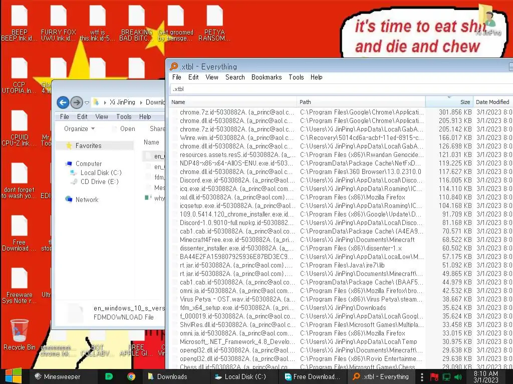Image resolution: width=513 pixels, height=384 pixels.
Task: Click Xi JinPing in Explorer address breadcrumb
Action: (x=122, y=102)
